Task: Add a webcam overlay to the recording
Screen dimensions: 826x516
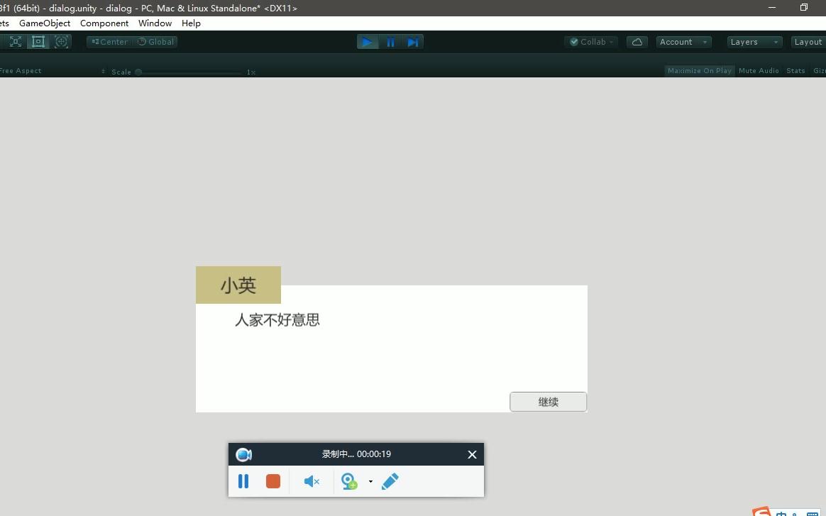Action: [x=349, y=481]
